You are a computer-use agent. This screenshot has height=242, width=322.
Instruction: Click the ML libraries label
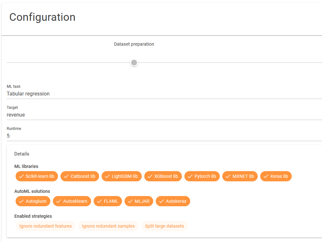(26, 166)
